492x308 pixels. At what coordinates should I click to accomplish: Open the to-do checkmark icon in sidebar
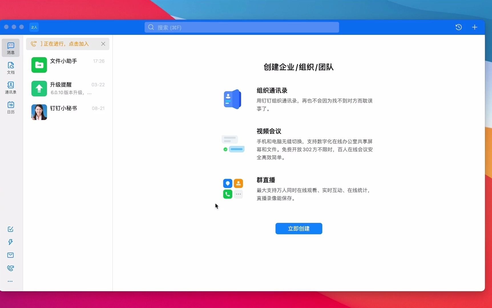pyautogui.click(x=11, y=229)
